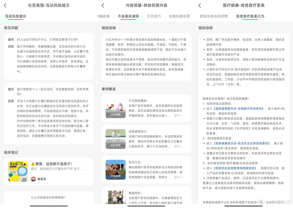View the 不文明恶趣味 case thumbnail
This screenshot has width=293, height=208.
tap(116, 108)
